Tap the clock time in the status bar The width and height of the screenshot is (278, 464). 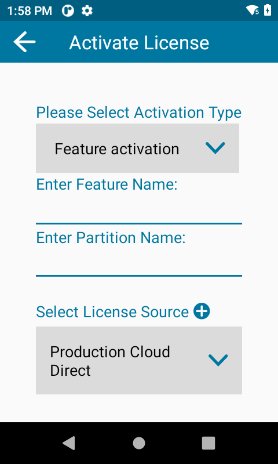(x=30, y=11)
